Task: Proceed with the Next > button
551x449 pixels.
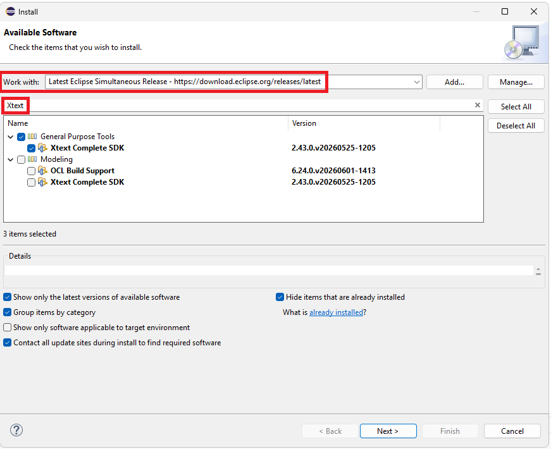Action: [388, 431]
